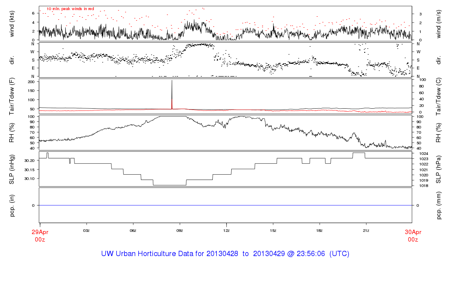Click the '29Apr 00z' start time label

pos(40,235)
